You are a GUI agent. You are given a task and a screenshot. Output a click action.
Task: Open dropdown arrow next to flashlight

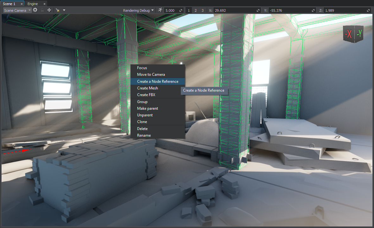(64, 10)
